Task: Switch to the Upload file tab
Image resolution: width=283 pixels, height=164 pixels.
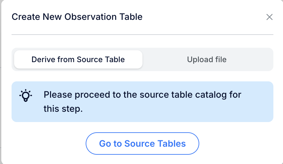Action: (207, 60)
